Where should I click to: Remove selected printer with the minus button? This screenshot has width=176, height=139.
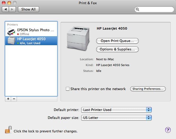click(14, 99)
